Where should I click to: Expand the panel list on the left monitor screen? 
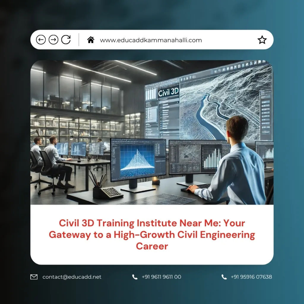click(x=115, y=154)
